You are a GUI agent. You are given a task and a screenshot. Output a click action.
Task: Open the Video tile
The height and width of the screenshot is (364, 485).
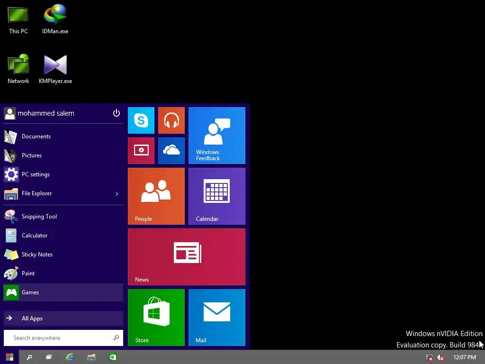pyautogui.click(x=141, y=151)
